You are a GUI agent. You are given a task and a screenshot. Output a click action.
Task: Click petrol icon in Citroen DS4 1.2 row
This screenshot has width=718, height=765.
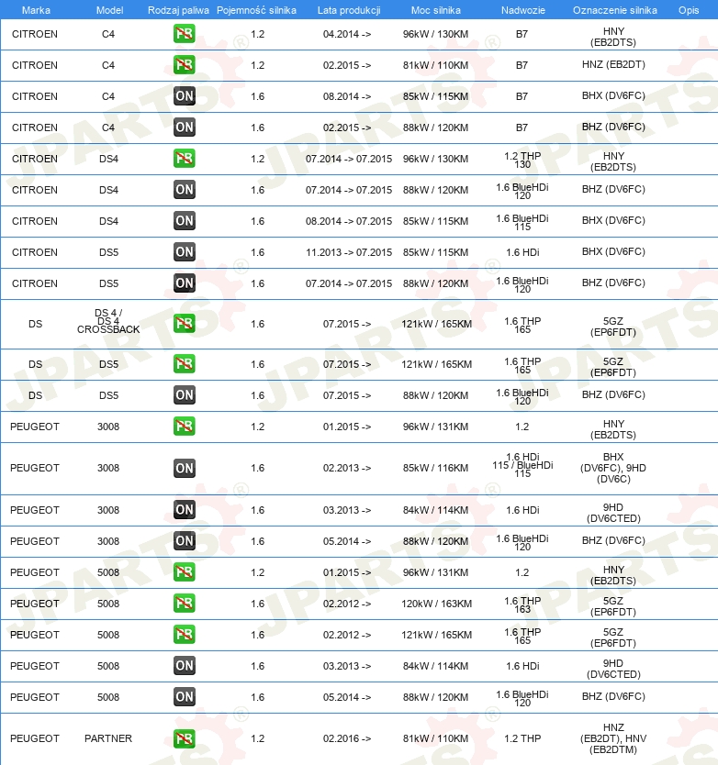pyautogui.click(x=185, y=159)
